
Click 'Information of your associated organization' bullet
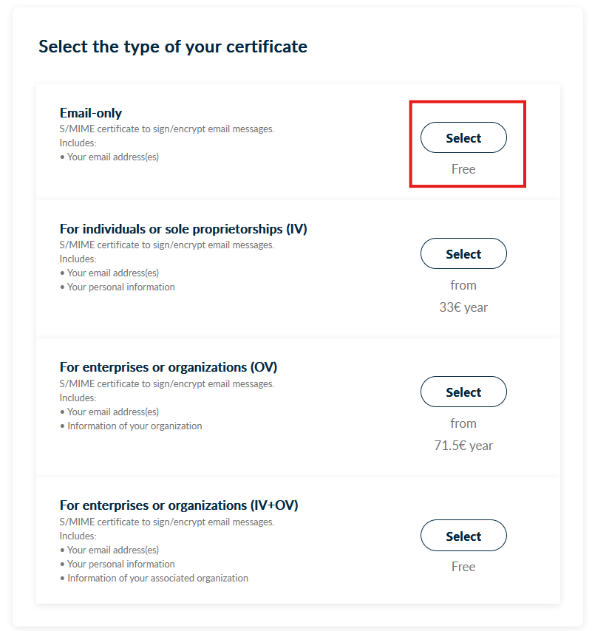[x=157, y=578]
